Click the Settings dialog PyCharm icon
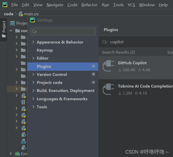The image size is (173, 157). click(x=32, y=20)
